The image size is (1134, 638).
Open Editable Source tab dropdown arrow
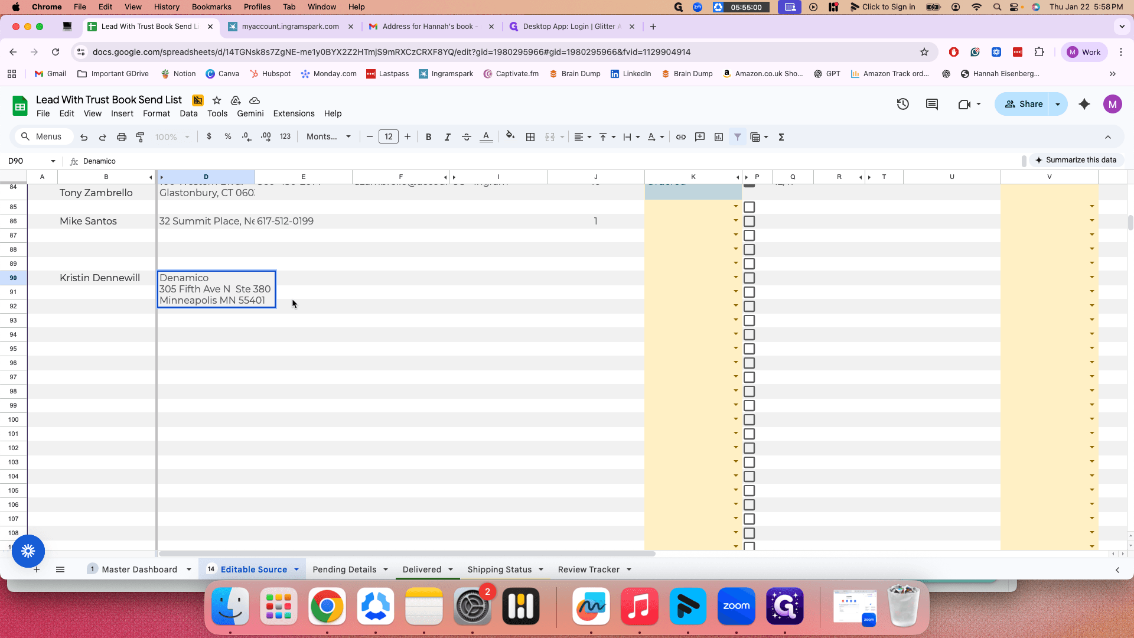pos(296,569)
